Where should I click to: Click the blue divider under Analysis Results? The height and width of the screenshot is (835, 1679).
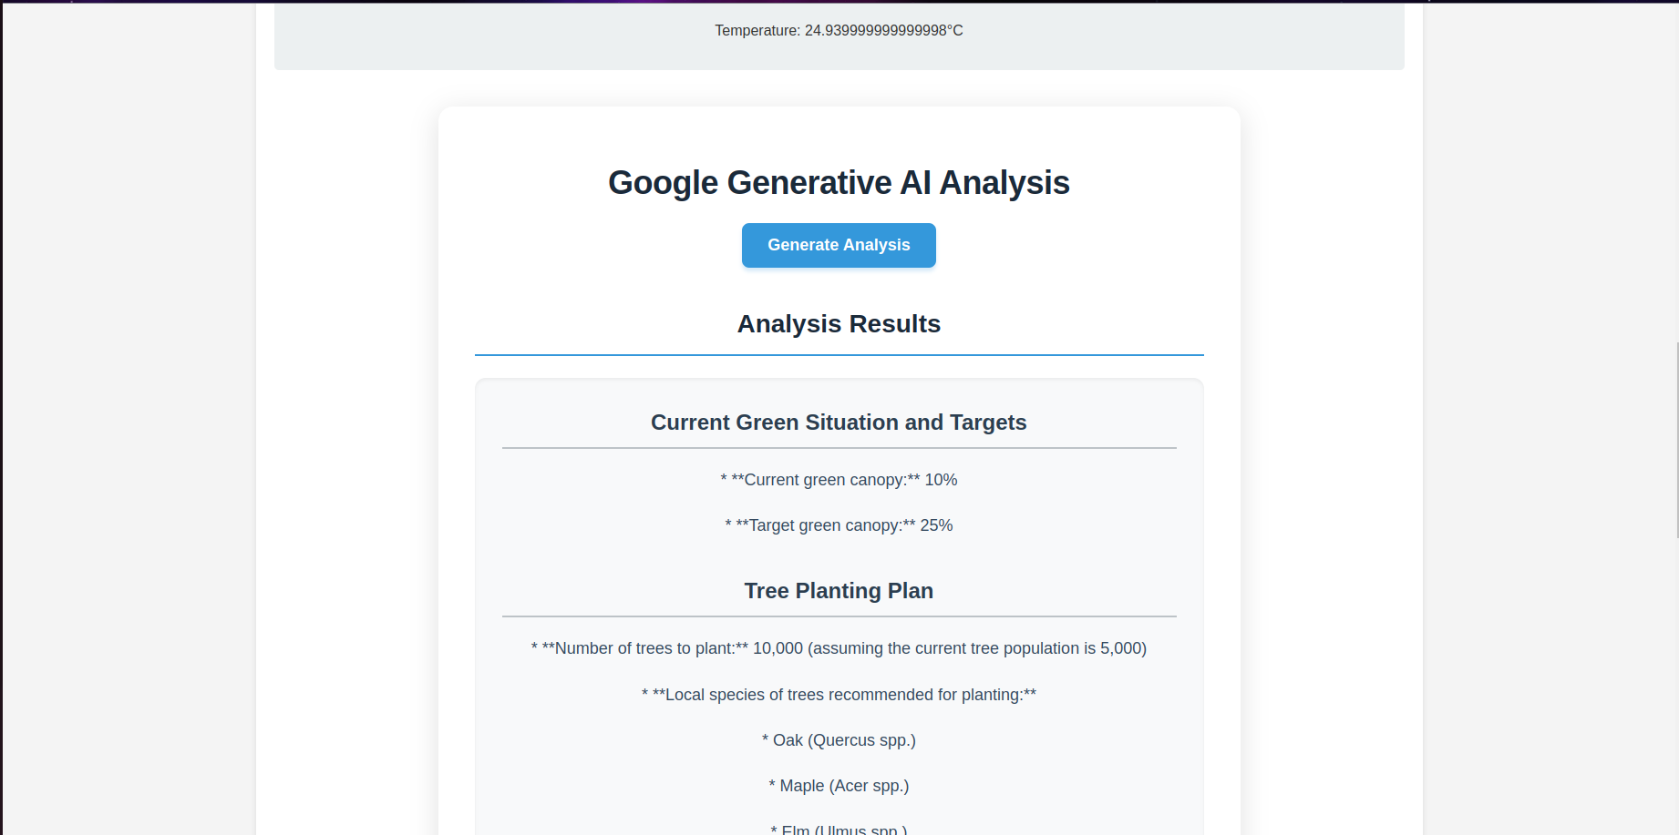click(839, 355)
